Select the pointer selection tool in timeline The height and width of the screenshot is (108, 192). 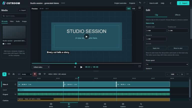4,74
